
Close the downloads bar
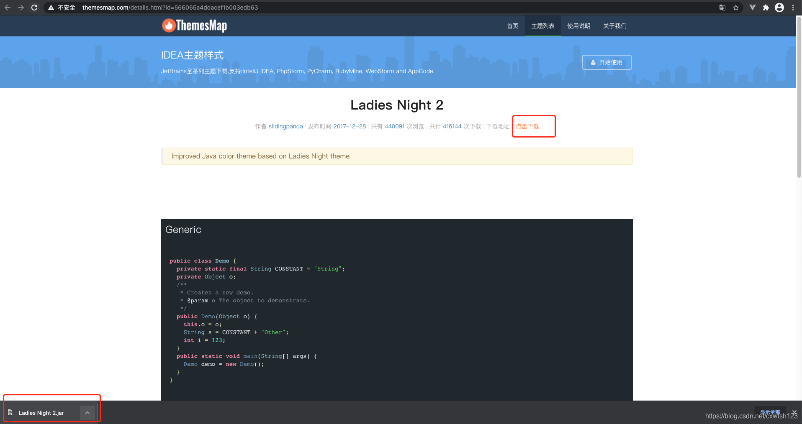[794, 412]
